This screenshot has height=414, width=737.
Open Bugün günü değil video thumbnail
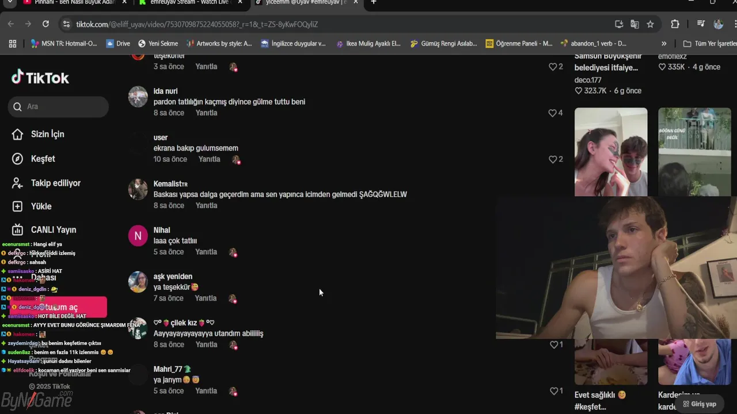click(x=694, y=152)
